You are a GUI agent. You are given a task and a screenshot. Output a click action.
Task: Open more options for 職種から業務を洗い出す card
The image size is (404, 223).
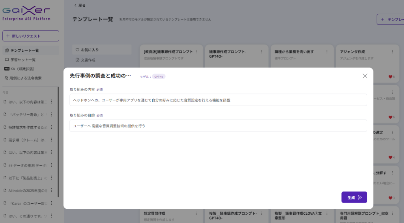point(327,52)
